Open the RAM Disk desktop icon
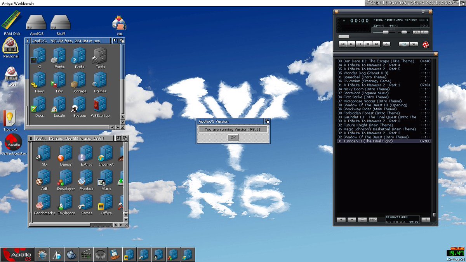Viewport: 466px width, 262px height. [x=11, y=23]
